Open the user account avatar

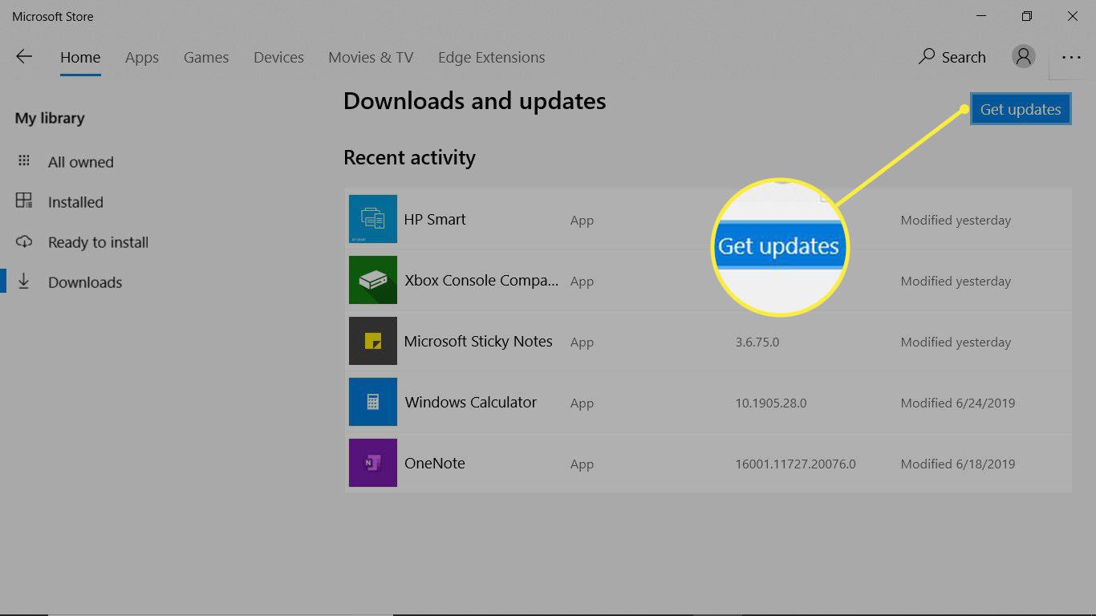click(1023, 56)
